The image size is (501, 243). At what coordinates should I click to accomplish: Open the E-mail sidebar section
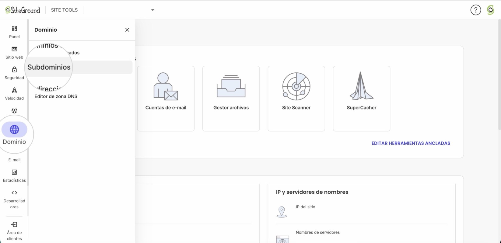[x=14, y=160]
